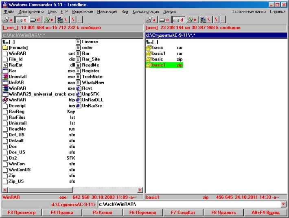Select drive d in left panel
The width and height of the screenshot is (289, 218).
pos(35,20)
